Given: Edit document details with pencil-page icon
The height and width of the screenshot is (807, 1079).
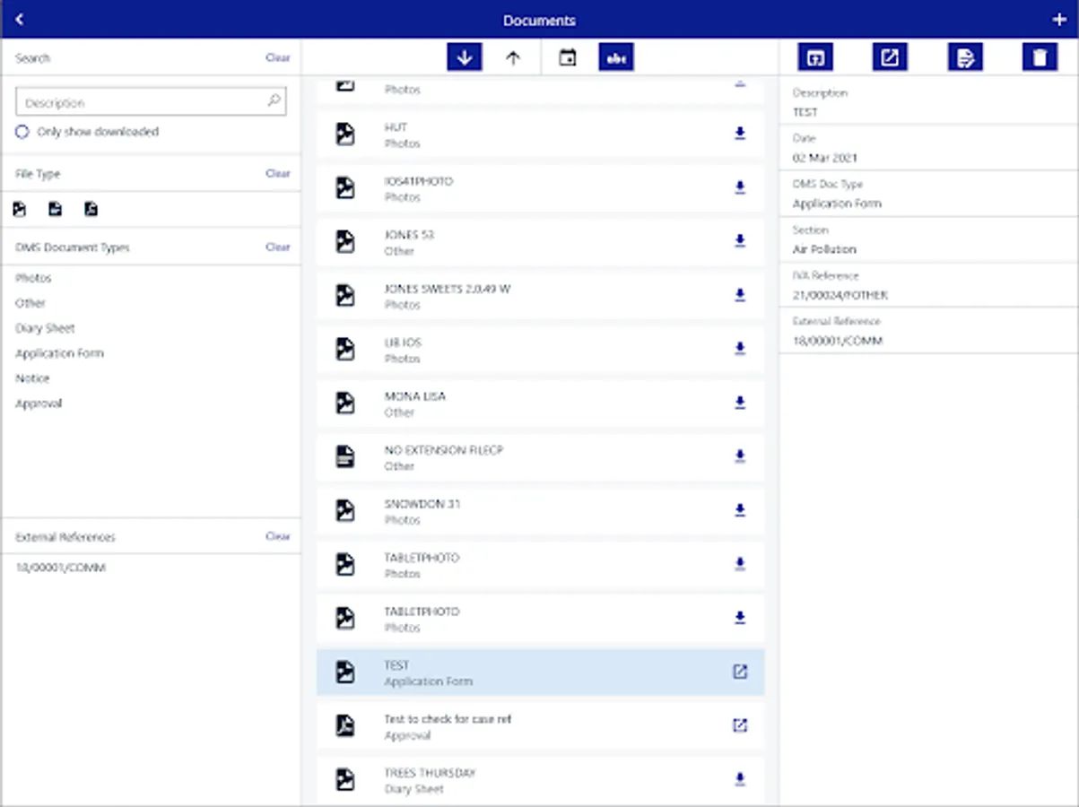Looking at the screenshot, I should 965,57.
